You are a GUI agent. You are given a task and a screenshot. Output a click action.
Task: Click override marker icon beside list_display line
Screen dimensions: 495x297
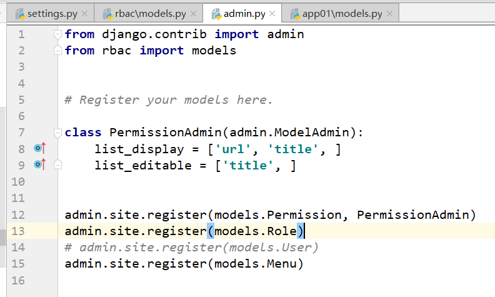tap(40, 149)
